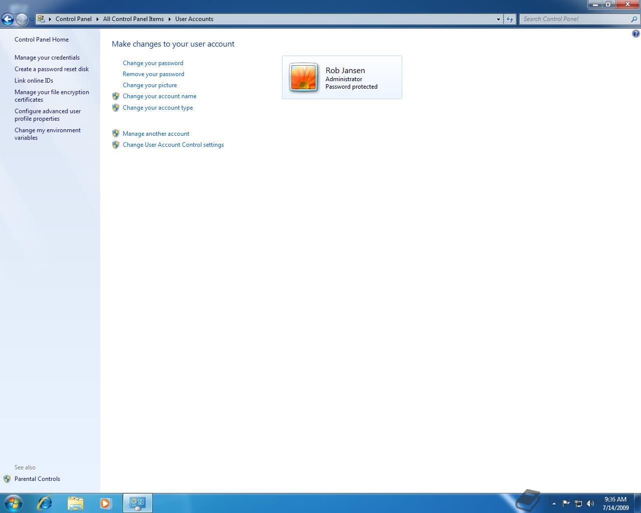Click Change your password link

click(x=153, y=63)
